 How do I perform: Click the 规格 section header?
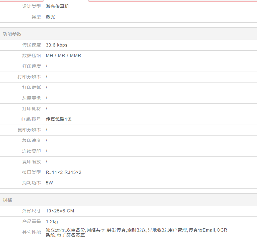(x=7, y=200)
